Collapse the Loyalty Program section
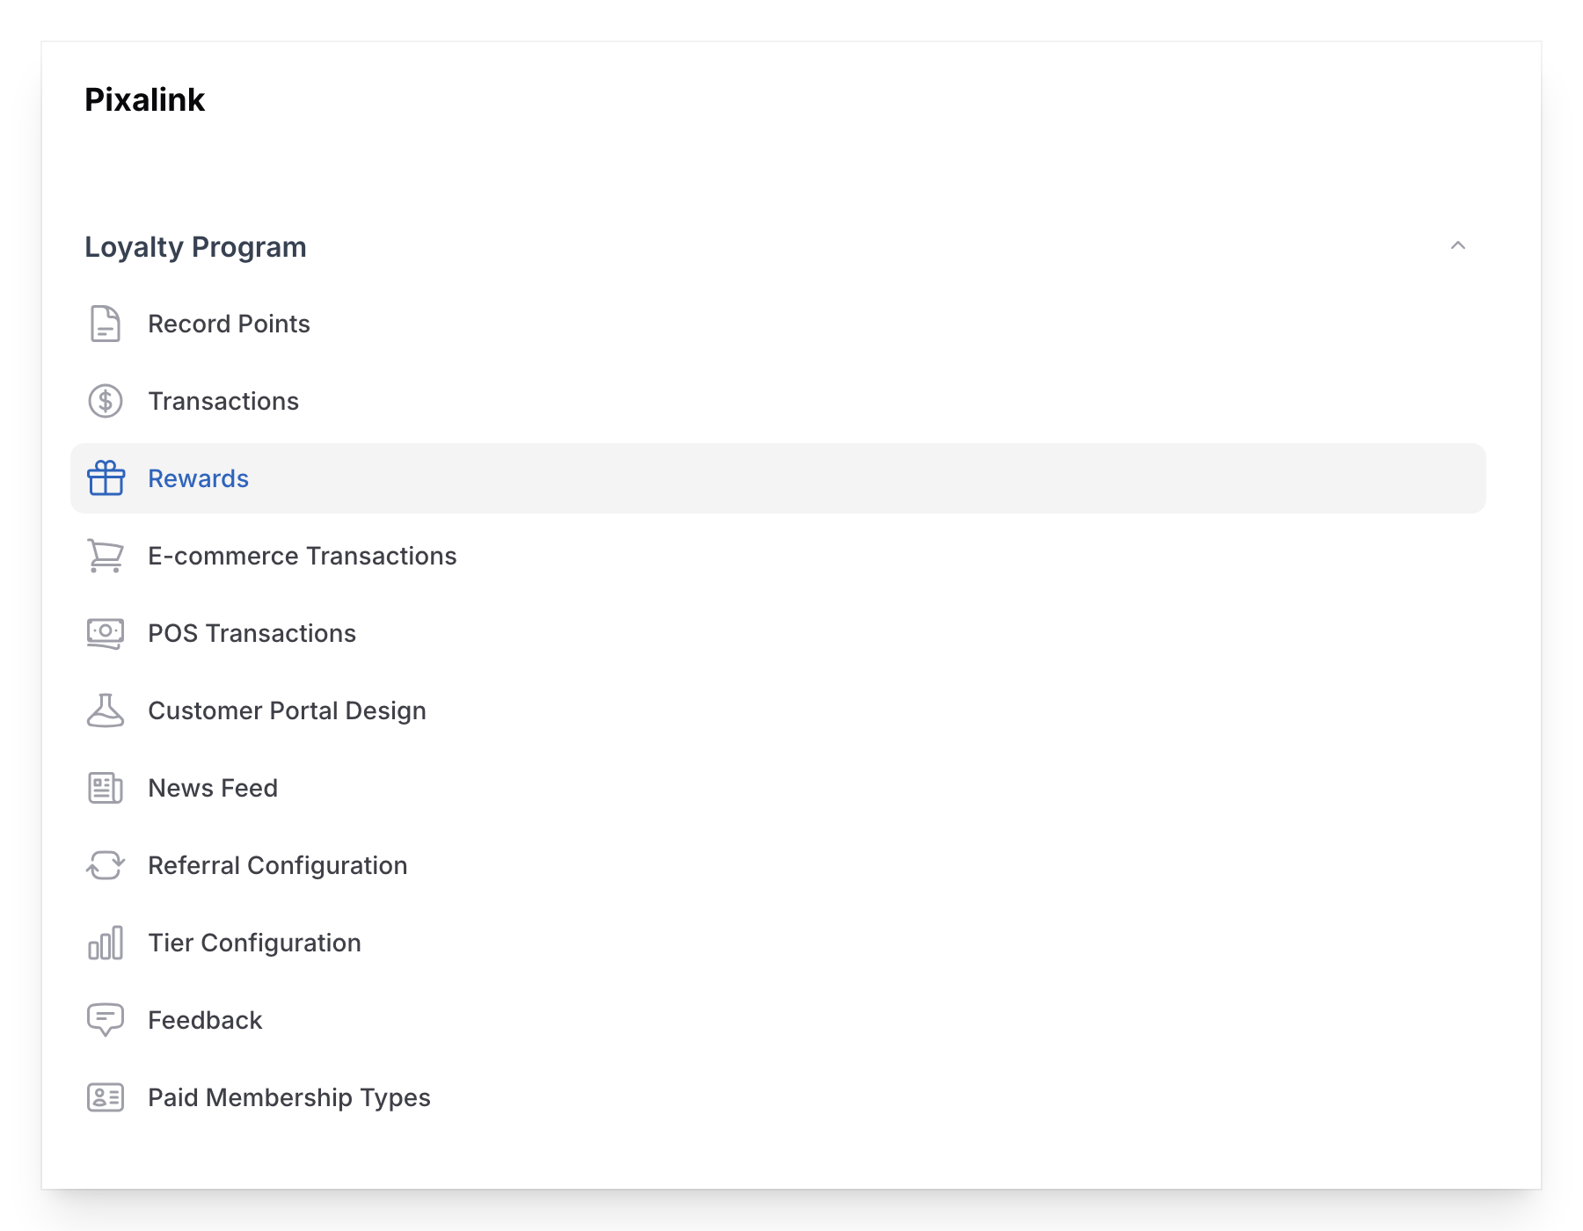Screen dimensions: 1583x1231 [x=1458, y=247]
